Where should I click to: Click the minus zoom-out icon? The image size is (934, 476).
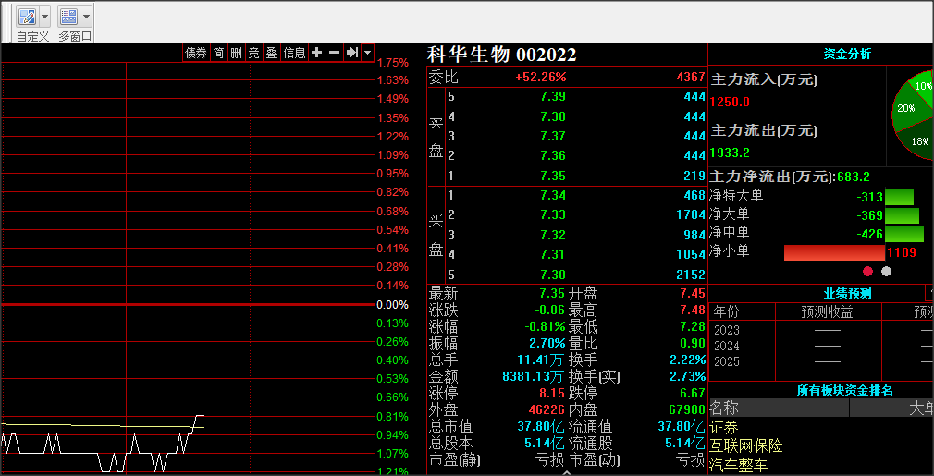(x=334, y=53)
